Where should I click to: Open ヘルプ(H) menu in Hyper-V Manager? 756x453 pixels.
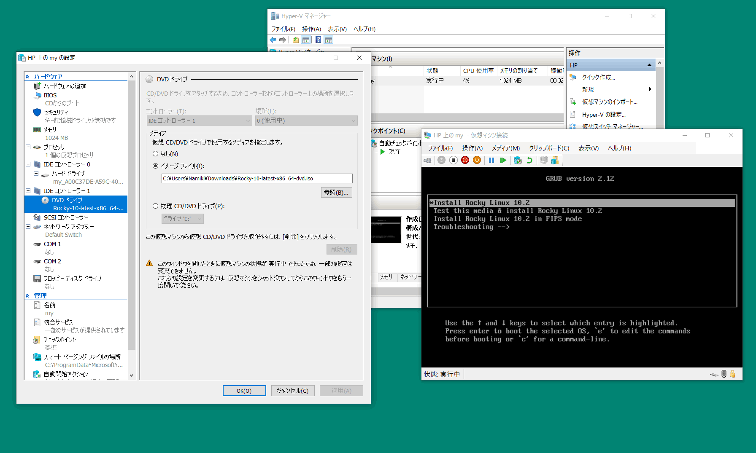(x=364, y=29)
